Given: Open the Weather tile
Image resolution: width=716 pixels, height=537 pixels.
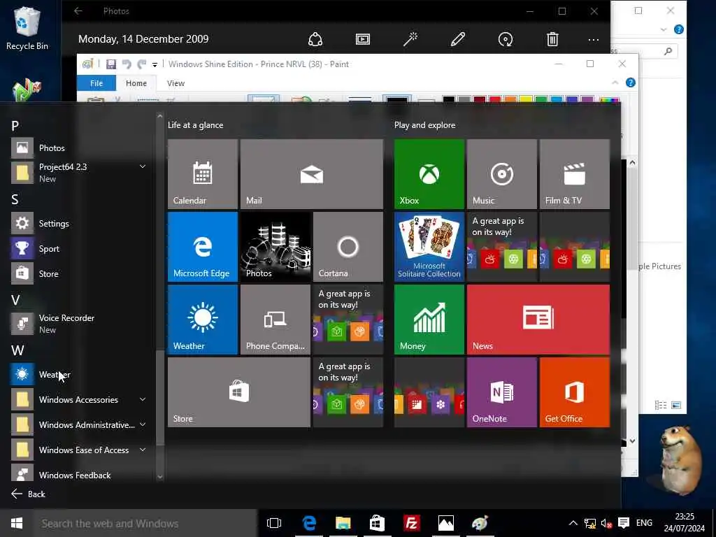Looking at the screenshot, I should tap(202, 319).
